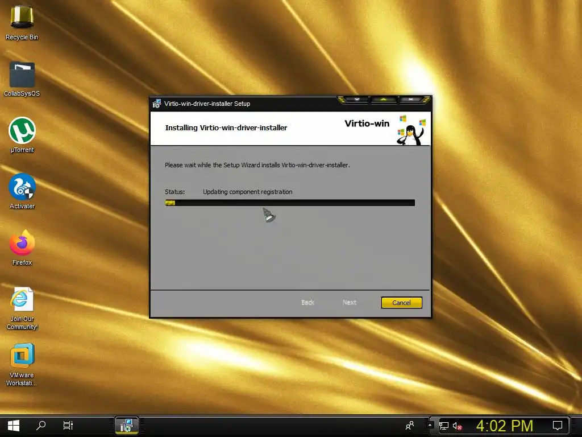Open the CollabSysOS folder icon
This screenshot has height=437, width=582.
pos(22,79)
